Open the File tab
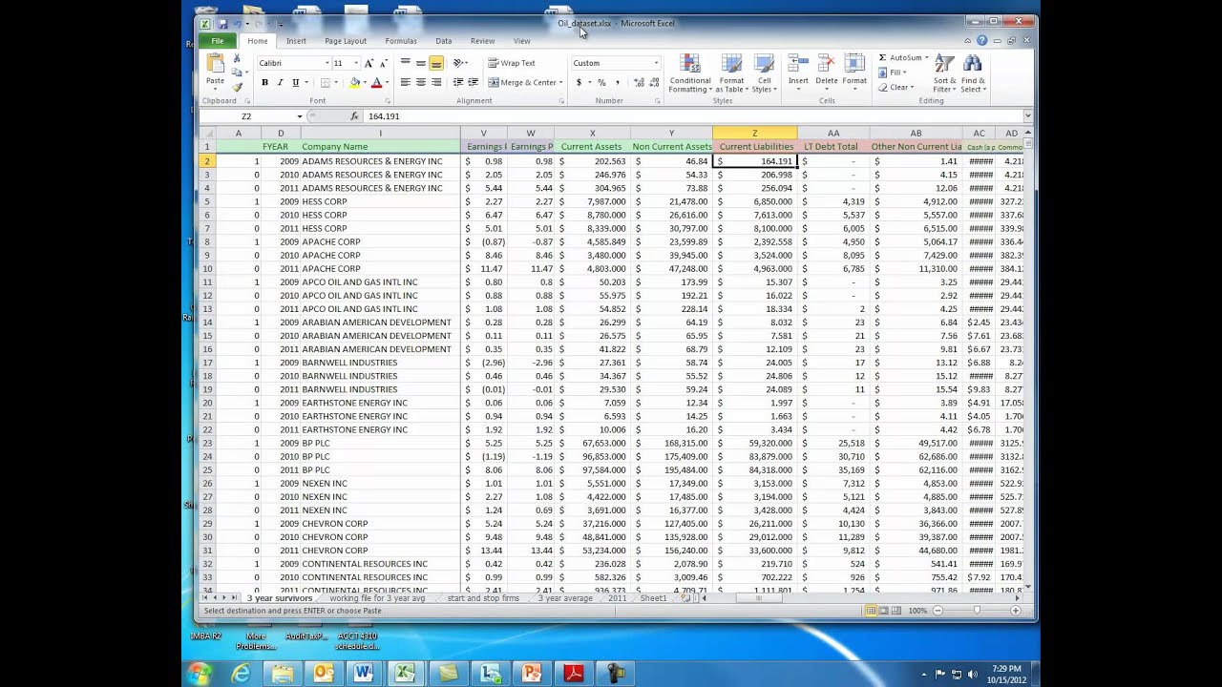 [x=218, y=41]
